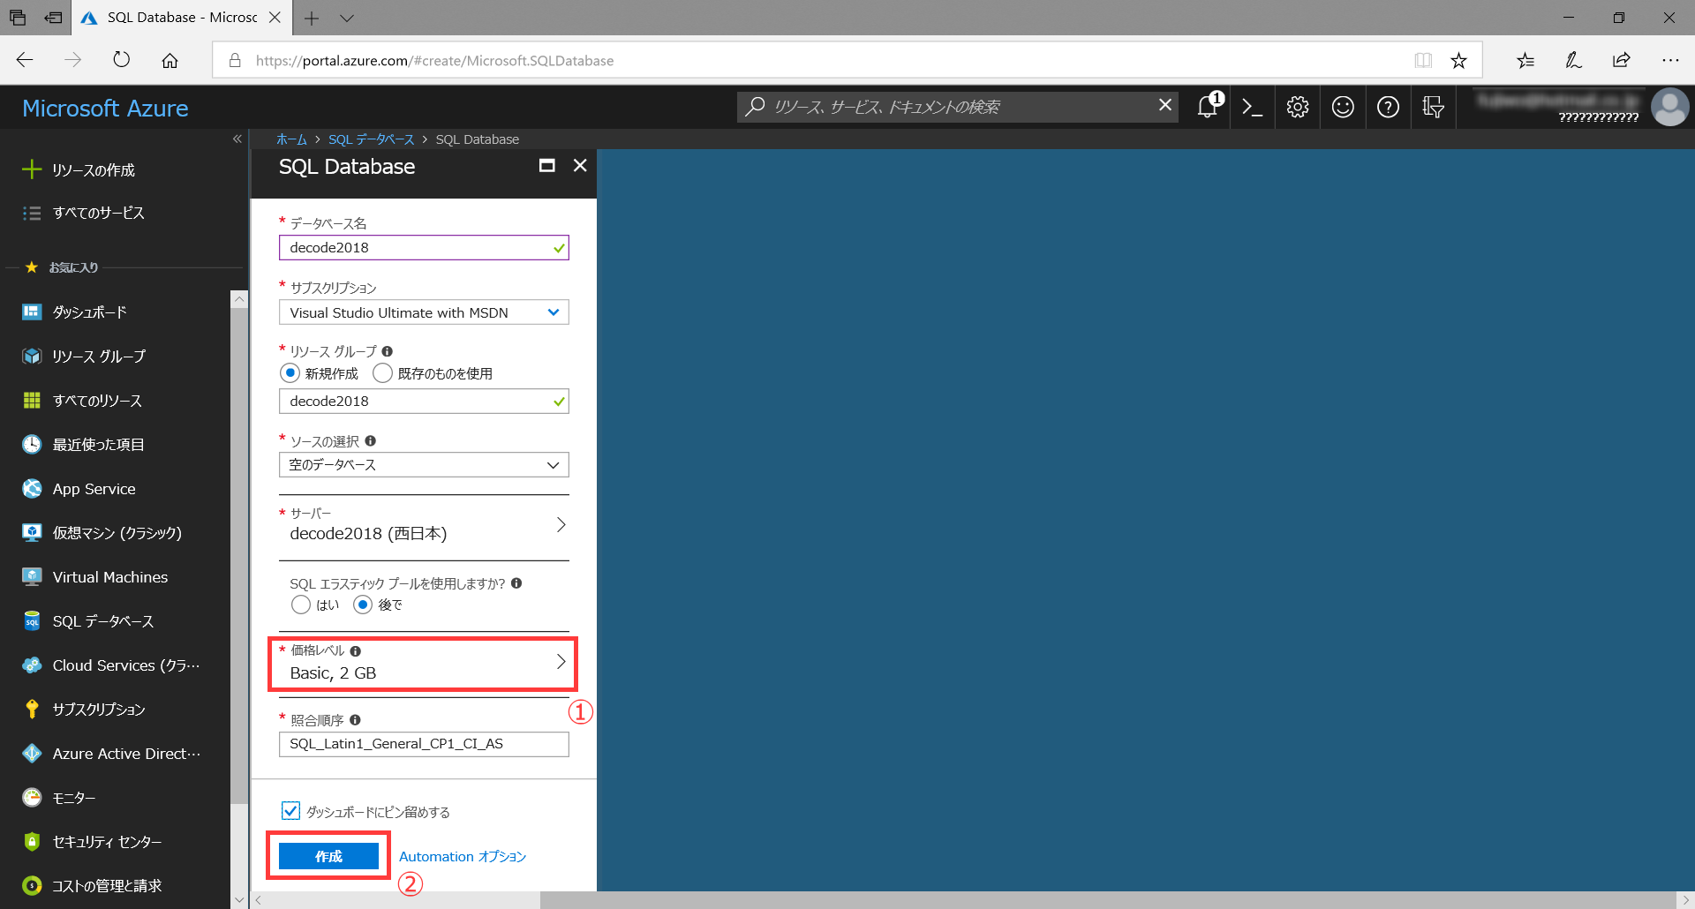Click the コストの管理と請求 icon
1695x909 pixels.
(32, 885)
